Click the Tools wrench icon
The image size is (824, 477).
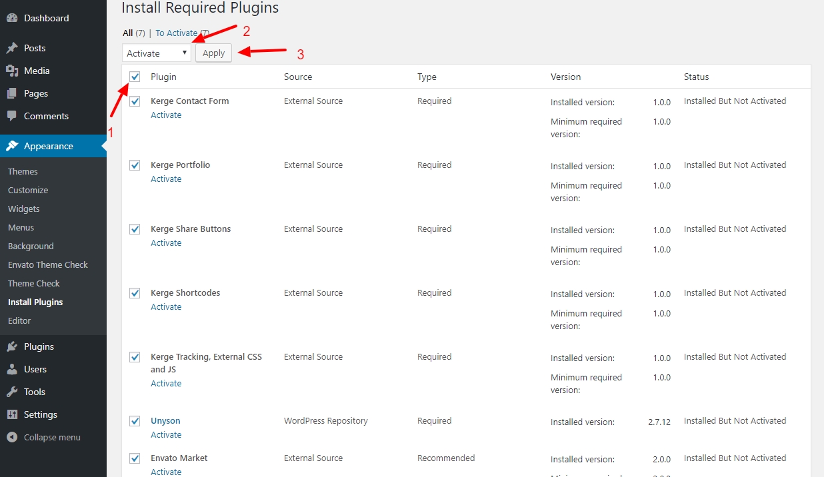pyautogui.click(x=12, y=392)
